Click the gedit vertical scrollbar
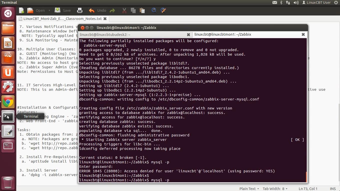 click(339, 143)
